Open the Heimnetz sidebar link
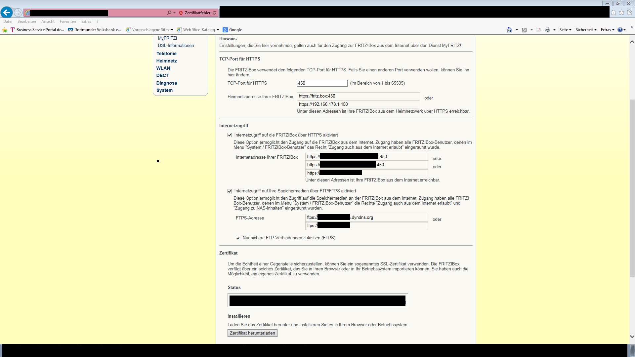Screen dimensions: 635x357 [166, 61]
